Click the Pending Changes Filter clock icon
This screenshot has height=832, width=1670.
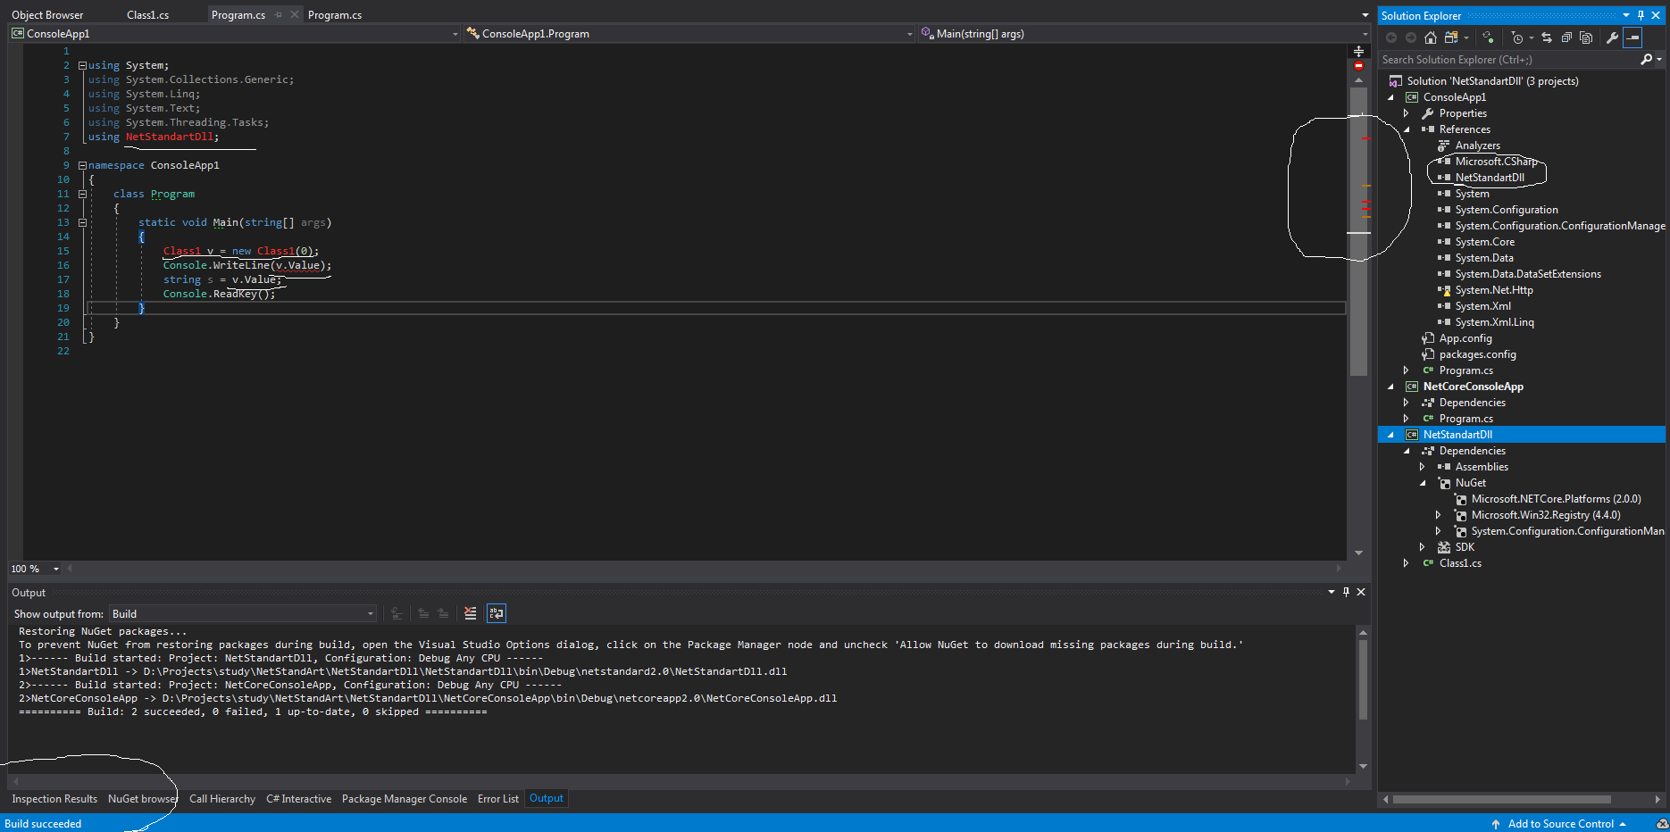[1517, 37]
